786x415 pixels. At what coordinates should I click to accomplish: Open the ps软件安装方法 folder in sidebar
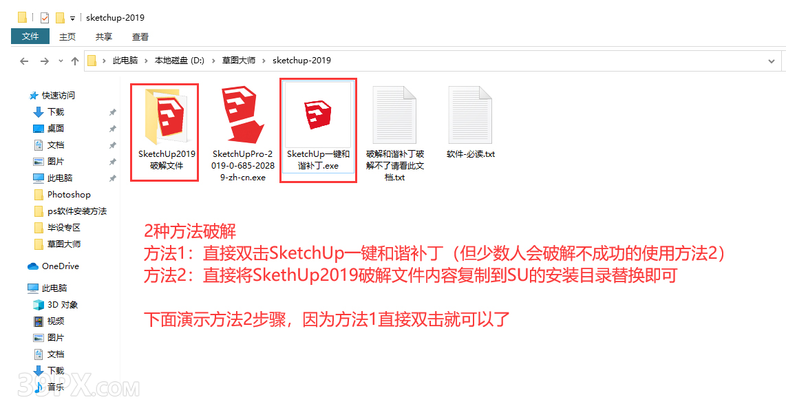pos(70,211)
